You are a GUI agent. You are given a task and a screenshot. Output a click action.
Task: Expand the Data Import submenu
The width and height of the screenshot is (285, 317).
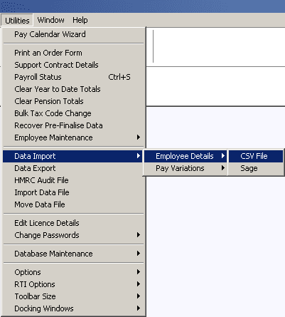click(72, 156)
